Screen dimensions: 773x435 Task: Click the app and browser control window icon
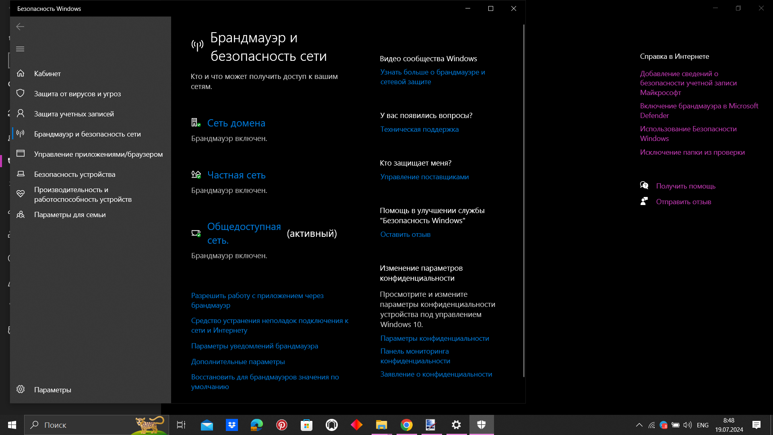click(x=21, y=153)
